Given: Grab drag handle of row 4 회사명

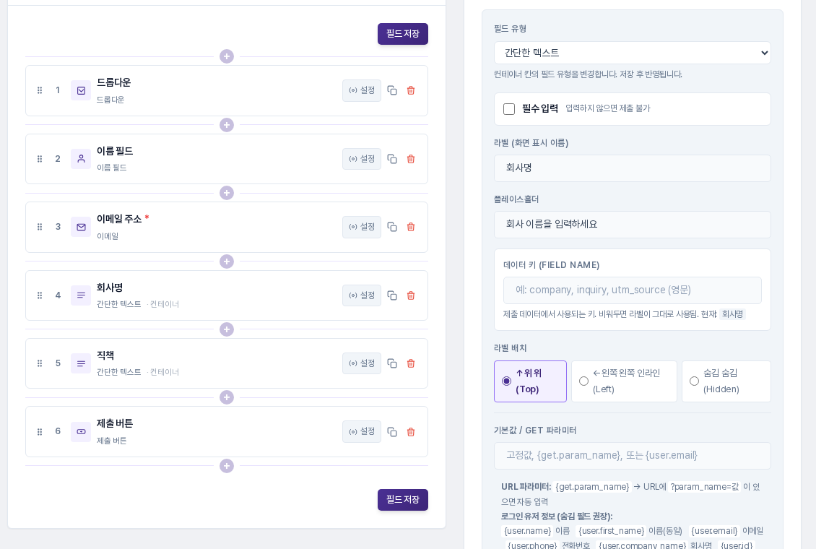Looking at the screenshot, I should (40, 295).
